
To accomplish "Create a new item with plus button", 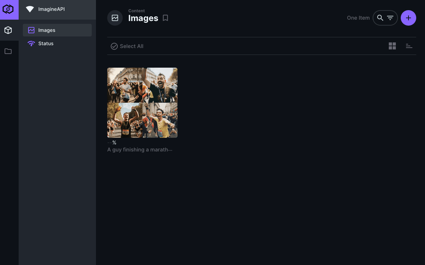I will tap(408, 18).
